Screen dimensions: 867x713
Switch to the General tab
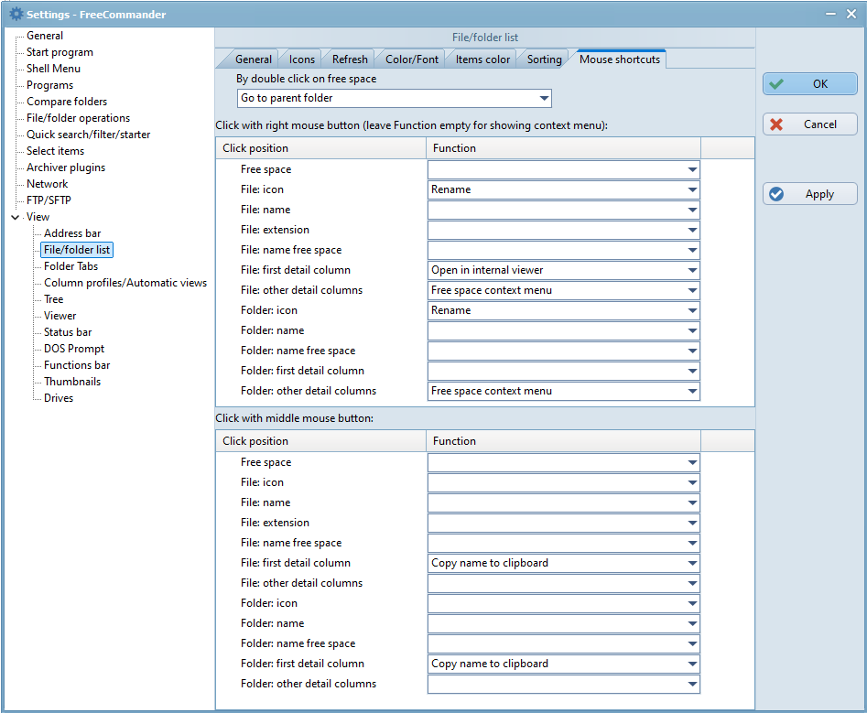pos(254,59)
